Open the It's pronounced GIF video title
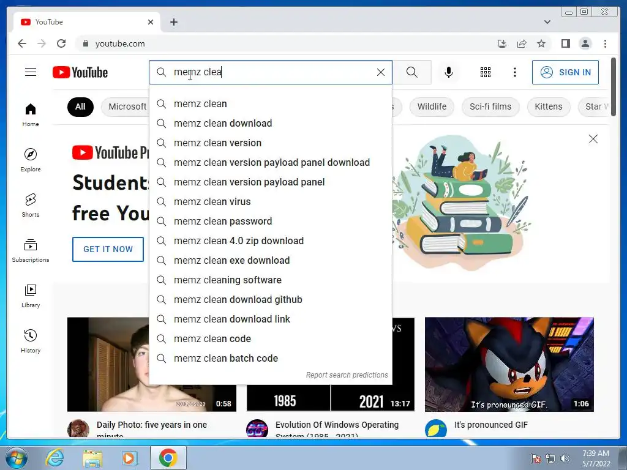Screen dimensions: 627x470 [490, 425]
